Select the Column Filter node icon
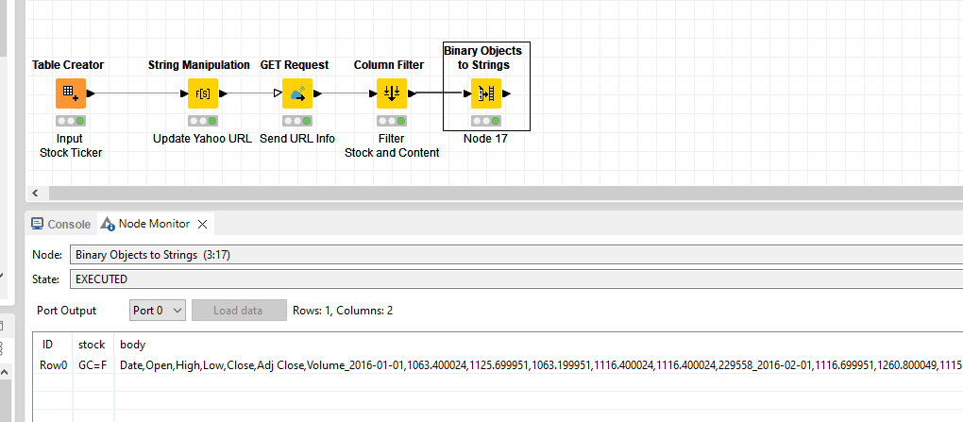Viewport: 963px width, 422px height. [392, 93]
